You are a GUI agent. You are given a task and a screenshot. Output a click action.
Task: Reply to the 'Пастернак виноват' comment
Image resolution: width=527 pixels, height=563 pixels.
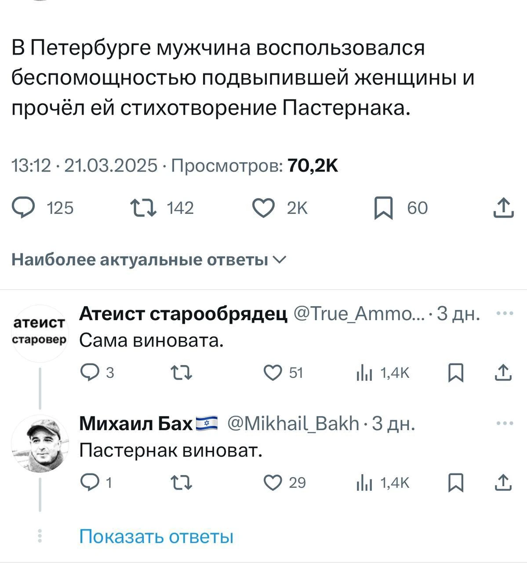click(90, 483)
